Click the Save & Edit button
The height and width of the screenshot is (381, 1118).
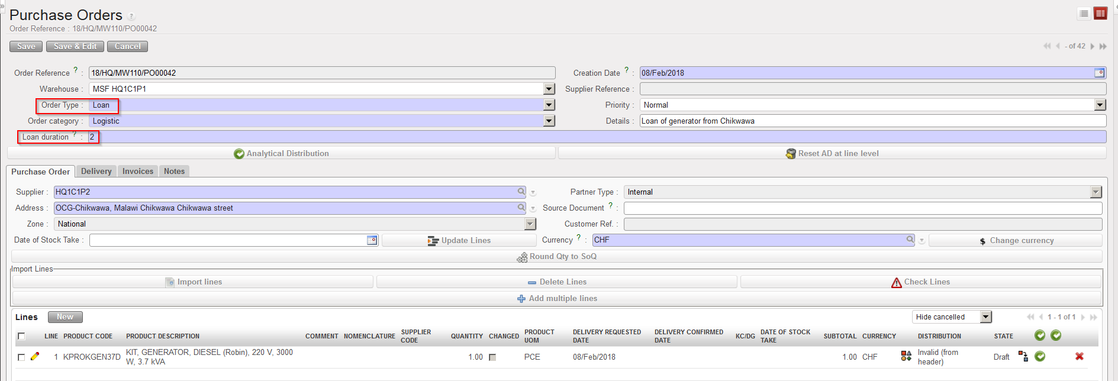click(75, 46)
